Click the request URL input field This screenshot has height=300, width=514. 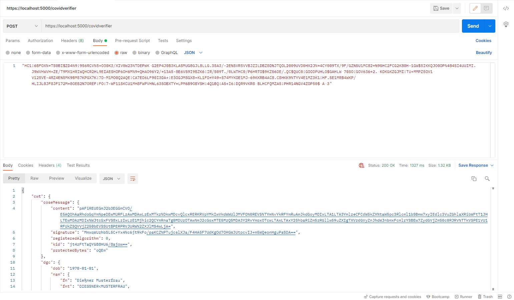(250, 26)
